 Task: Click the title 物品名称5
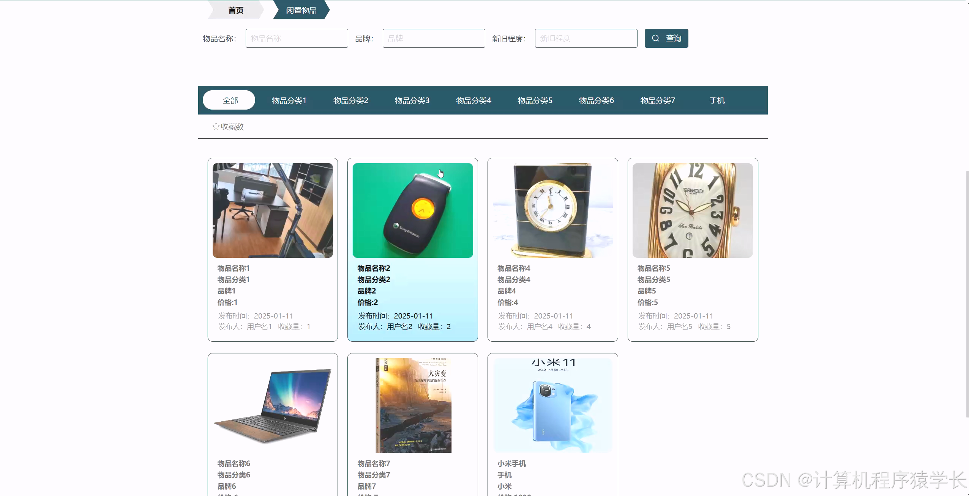653,268
